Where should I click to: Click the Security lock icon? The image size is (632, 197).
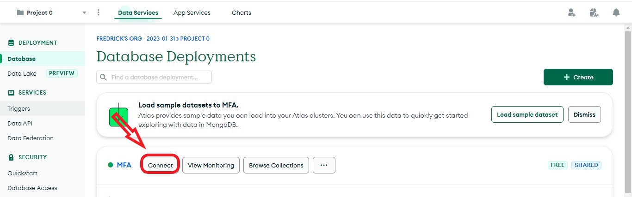(x=11, y=157)
